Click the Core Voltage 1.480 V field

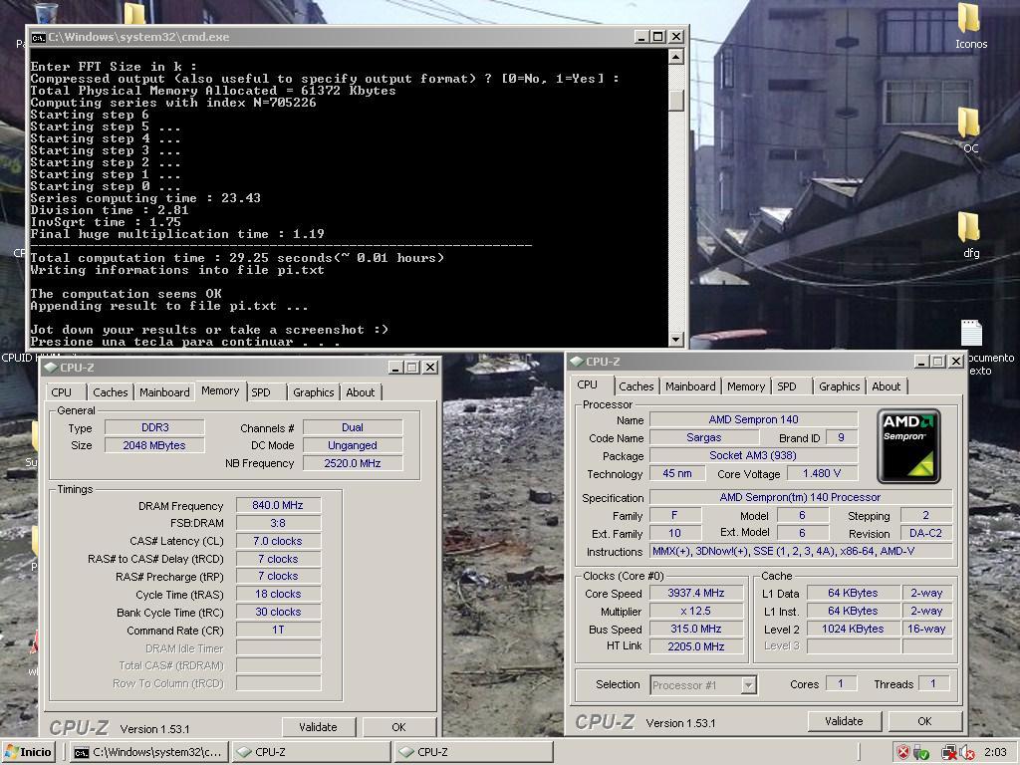coord(822,473)
